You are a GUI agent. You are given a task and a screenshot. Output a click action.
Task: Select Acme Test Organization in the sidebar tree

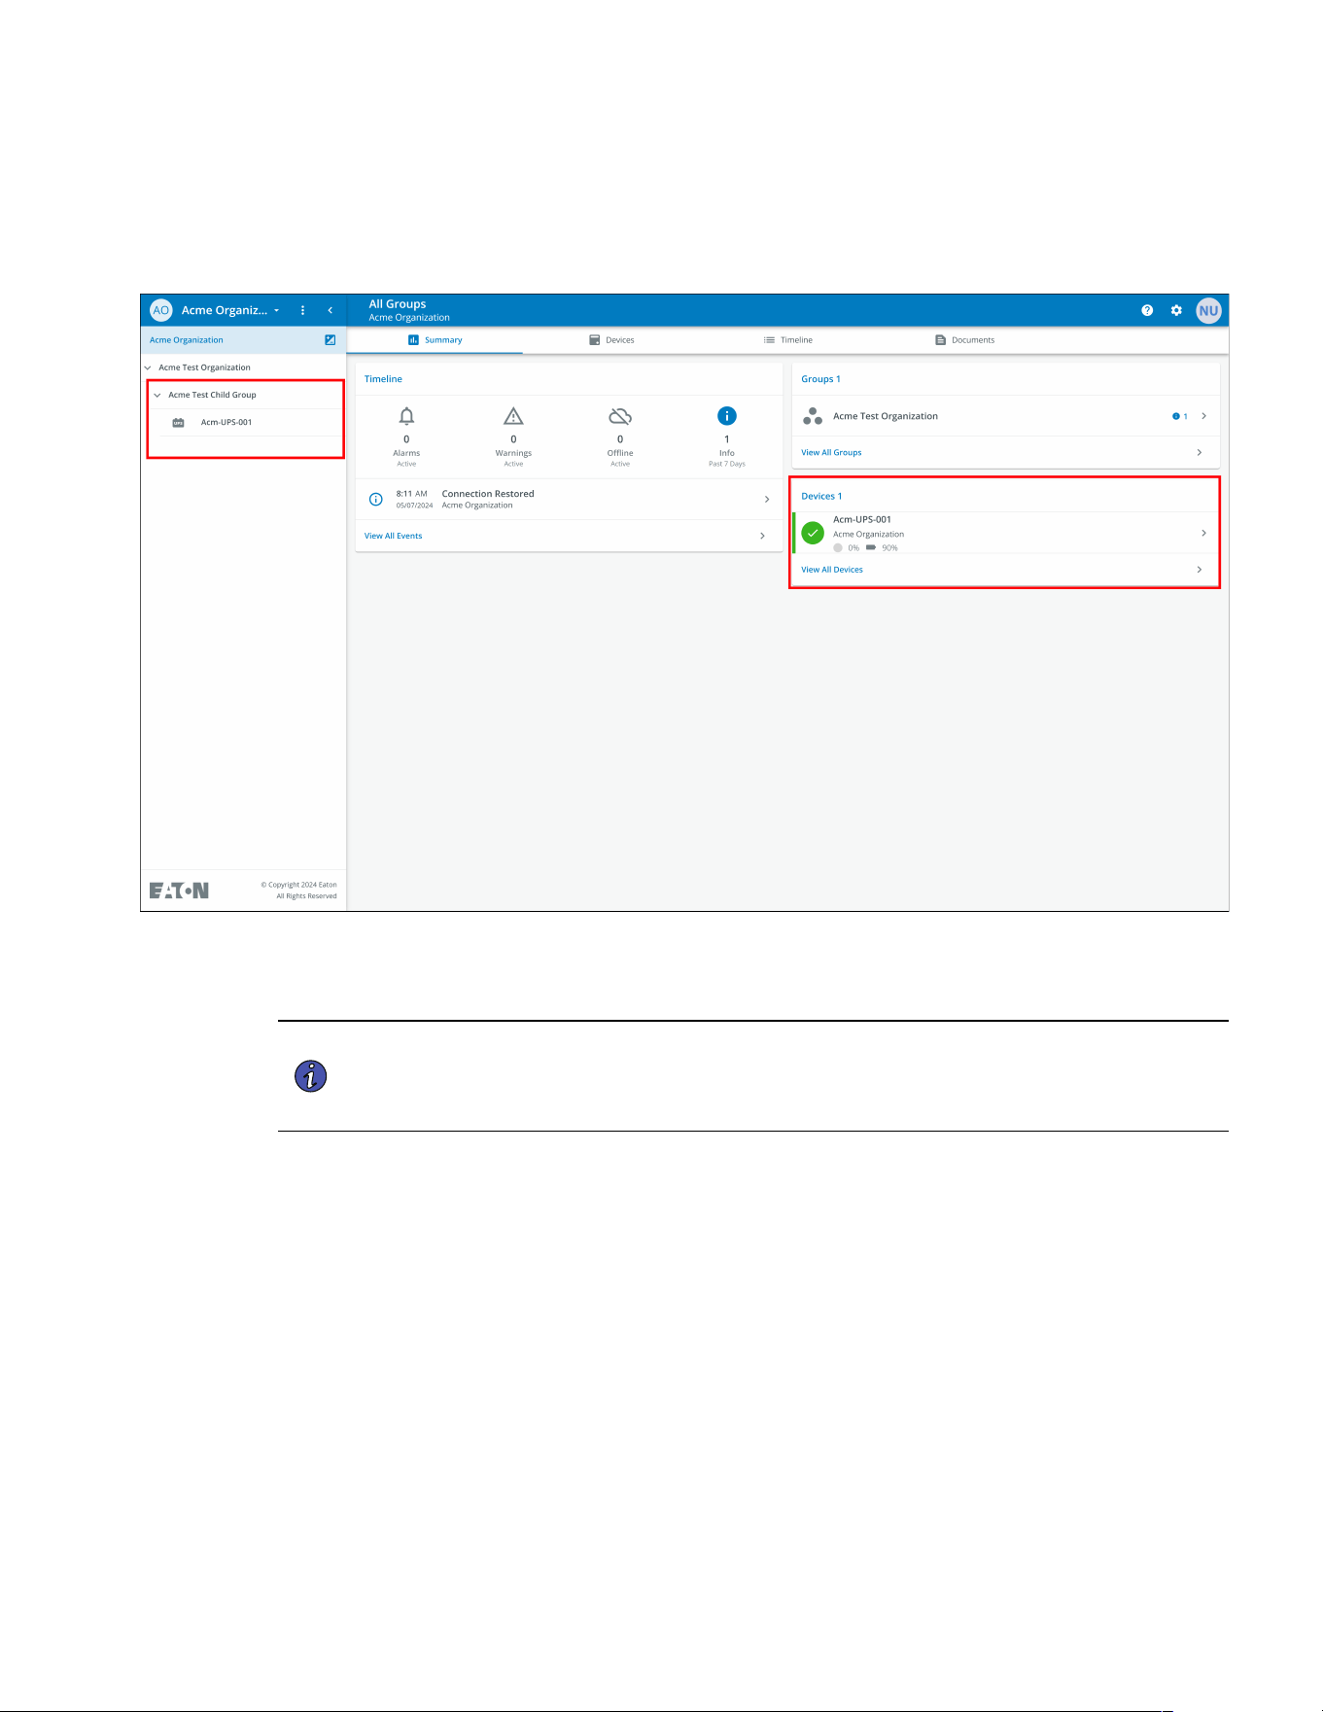click(x=204, y=367)
